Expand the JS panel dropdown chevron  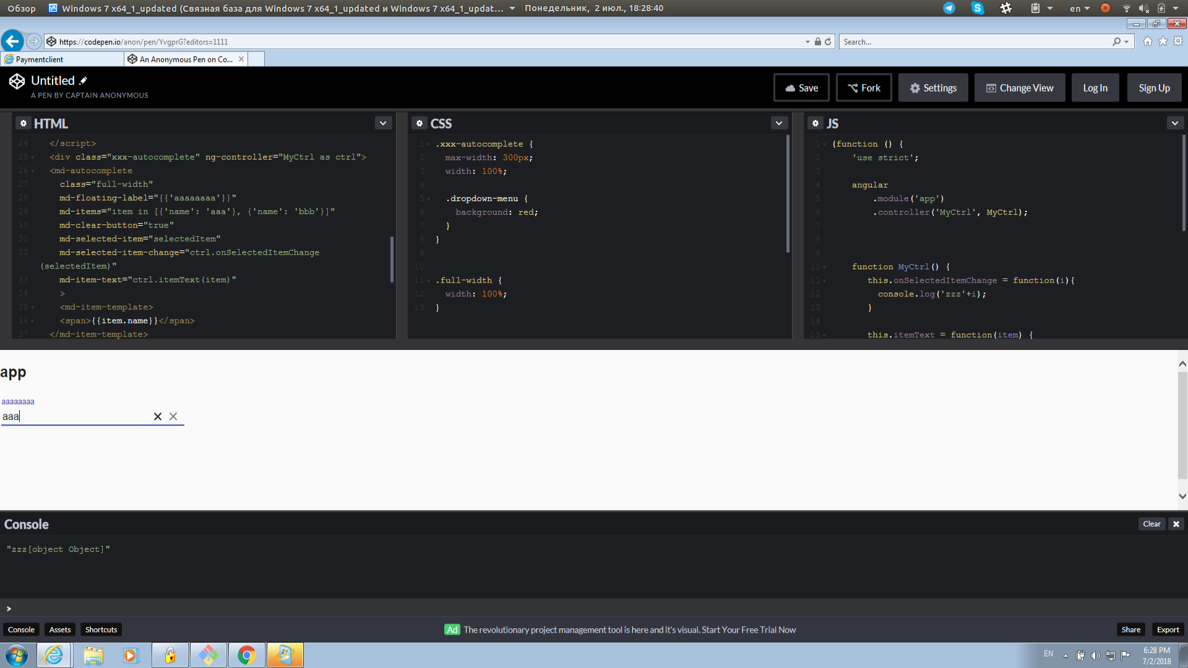[1175, 123]
